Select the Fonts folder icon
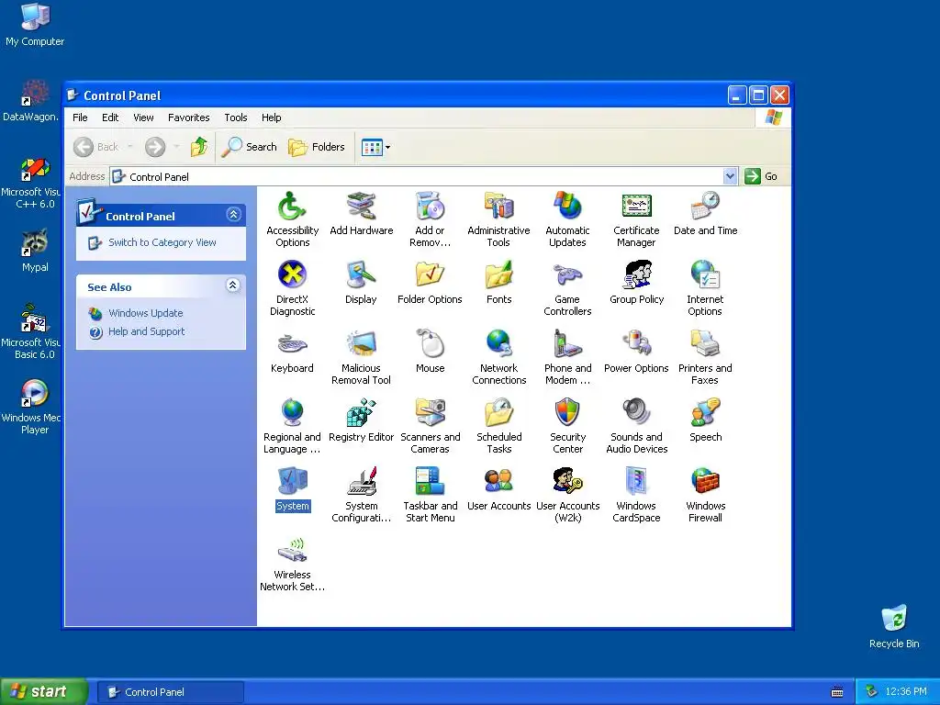Image resolution: width=940 pixels, height=705 pixels. click(498, 283)
